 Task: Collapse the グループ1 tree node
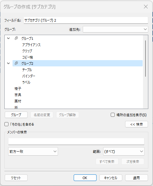[8, 38]
